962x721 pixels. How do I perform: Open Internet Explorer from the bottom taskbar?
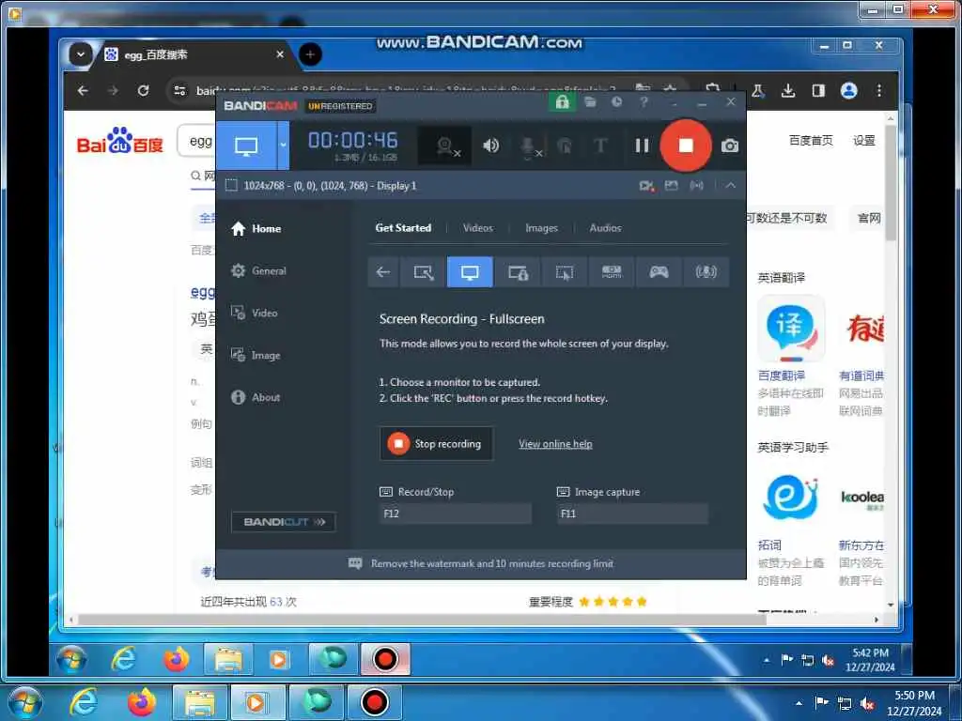(84, 702)
